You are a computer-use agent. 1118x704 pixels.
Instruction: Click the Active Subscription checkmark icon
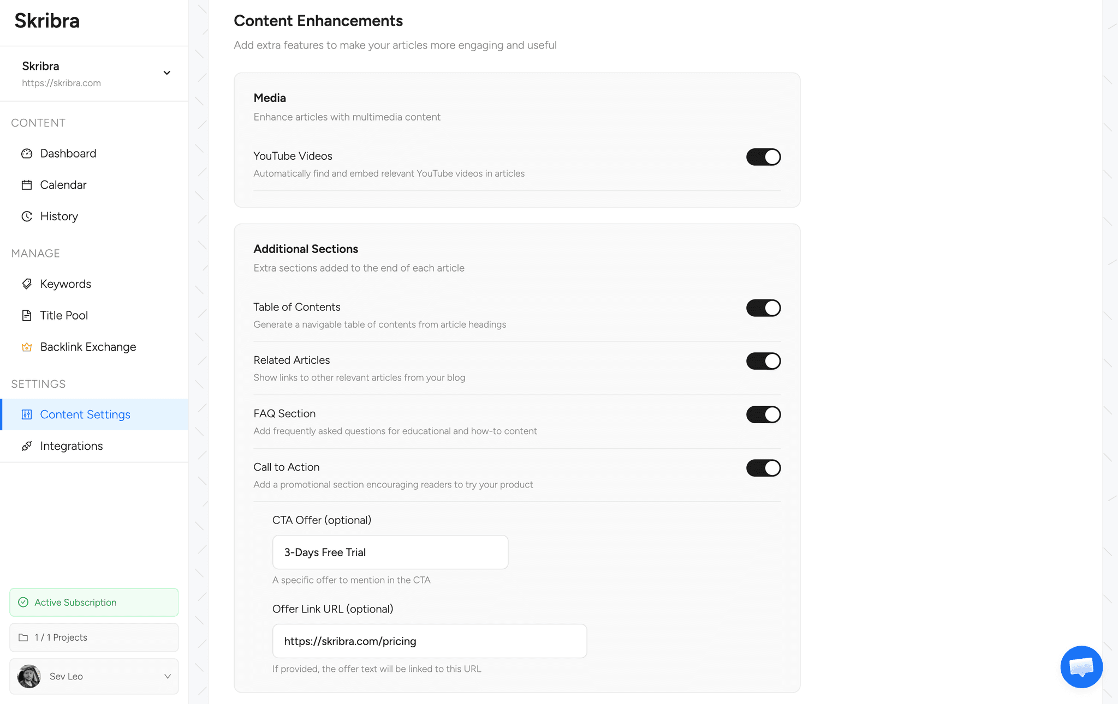(23, 602)
